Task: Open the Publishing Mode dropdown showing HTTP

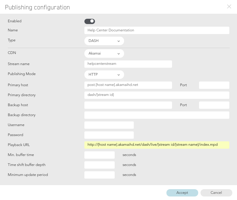Action: (x=104, y=74)
